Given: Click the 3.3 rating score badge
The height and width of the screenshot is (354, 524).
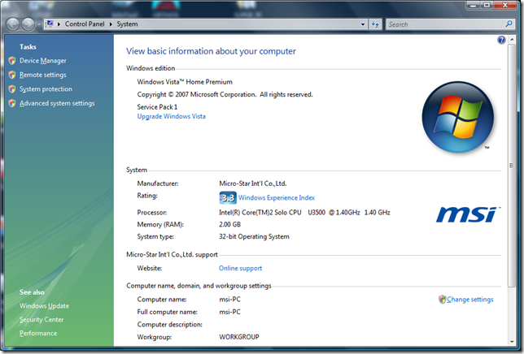Looking at the screenshot, I should point(228,197).
